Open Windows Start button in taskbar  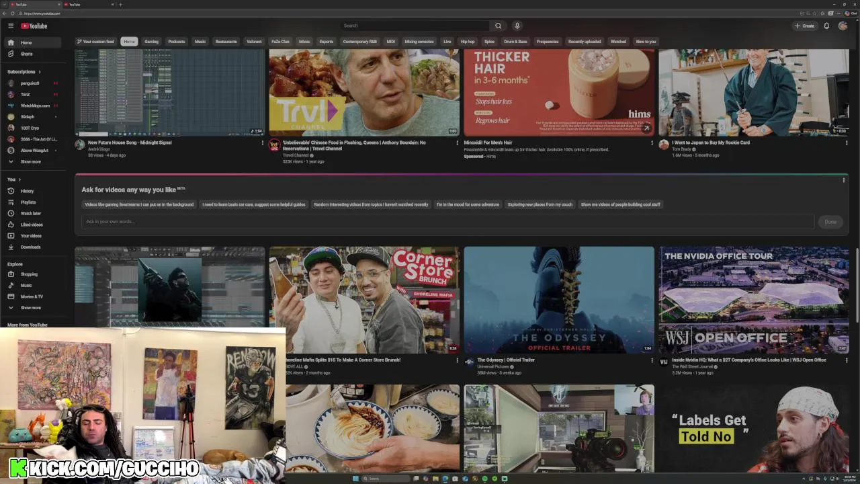coord(355,479)
